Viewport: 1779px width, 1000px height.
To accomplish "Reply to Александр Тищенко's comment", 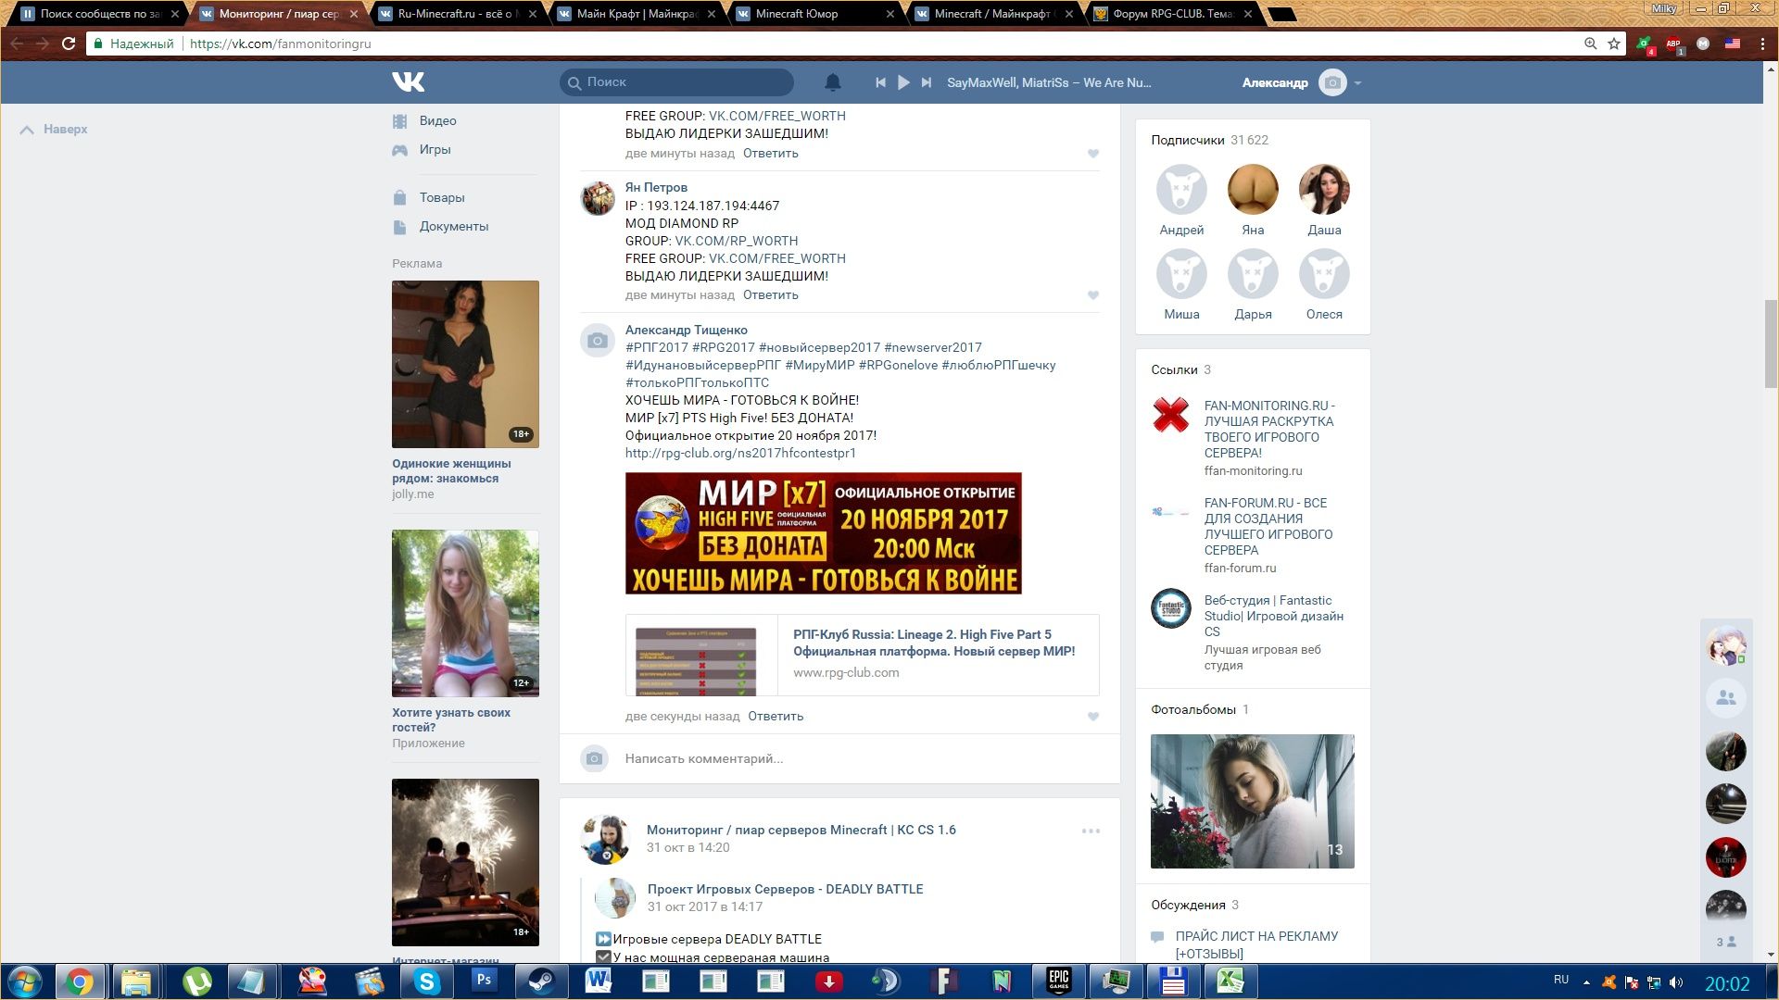I will click(x=776, y=717).
